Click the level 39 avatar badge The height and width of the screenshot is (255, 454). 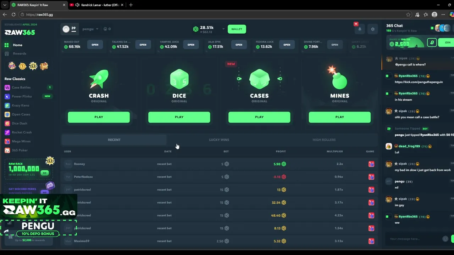click(70, 29)
